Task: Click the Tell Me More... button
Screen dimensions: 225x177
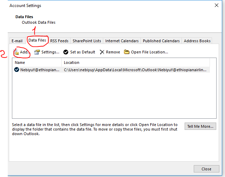Action: pyautogui.click(x=200, y=126)
